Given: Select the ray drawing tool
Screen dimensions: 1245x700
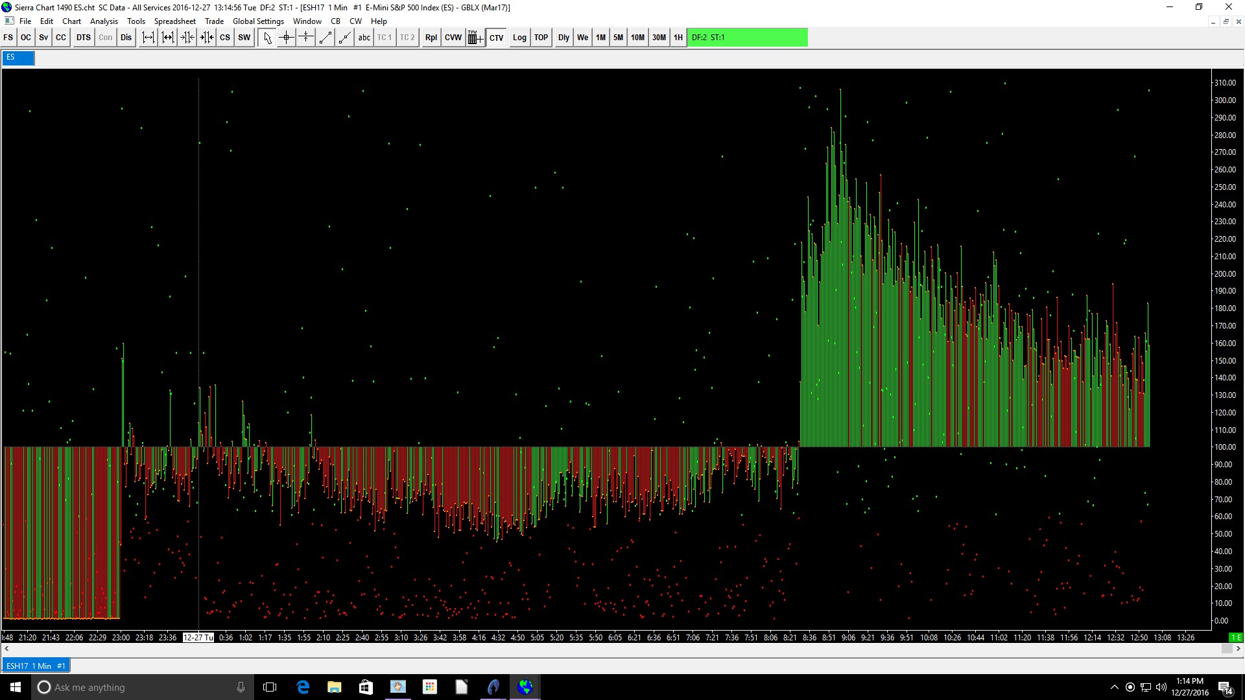Looking at the screenshot, I should 345,38.
